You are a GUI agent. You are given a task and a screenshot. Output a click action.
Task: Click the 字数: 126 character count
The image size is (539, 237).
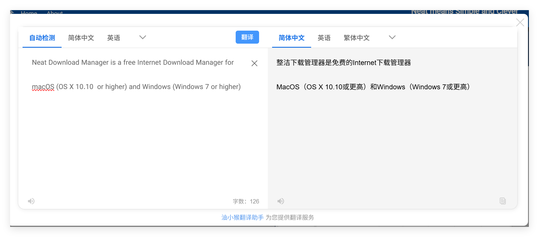click(246, 201)
